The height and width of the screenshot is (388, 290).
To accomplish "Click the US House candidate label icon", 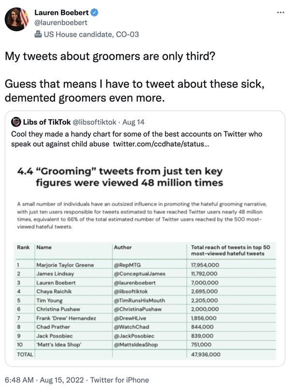I will tap(38, 34).
